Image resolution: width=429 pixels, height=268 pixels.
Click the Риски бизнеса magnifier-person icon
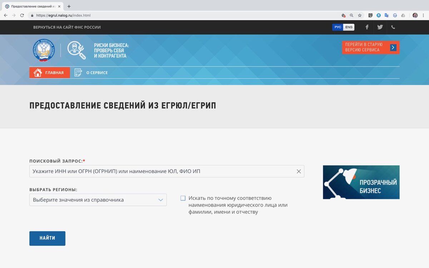click(76, 50)
